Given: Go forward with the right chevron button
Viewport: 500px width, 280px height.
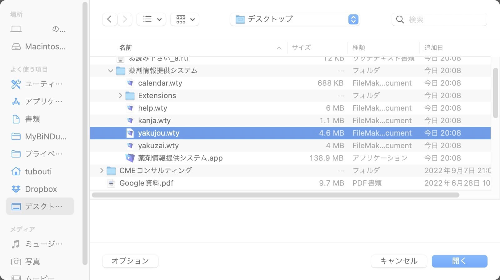Looking at the screenshot, I should [125, 19].
